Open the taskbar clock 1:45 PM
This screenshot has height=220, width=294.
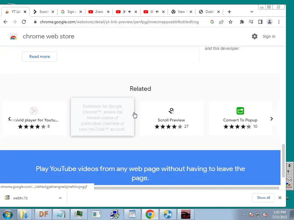[x=279, y=215]
